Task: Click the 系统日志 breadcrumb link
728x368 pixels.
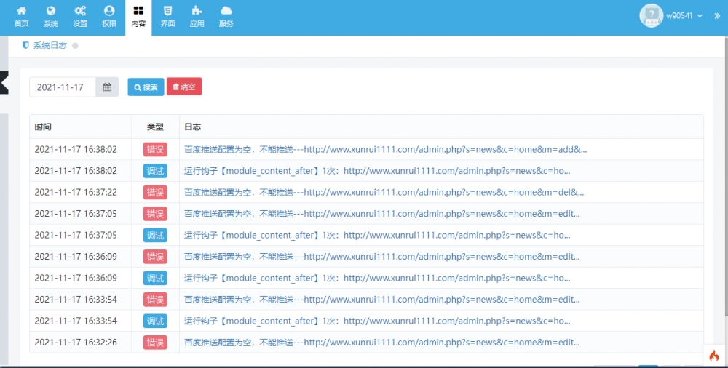Action: tap(50, 46)
